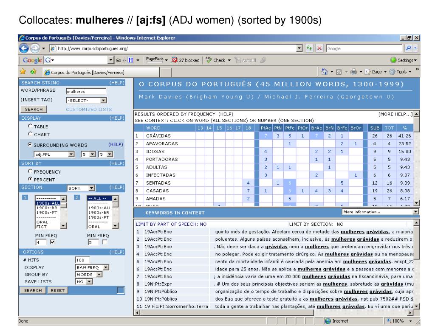Click the RSS feeds icon
The image size is (435, 326).
(x=339, y=72)
